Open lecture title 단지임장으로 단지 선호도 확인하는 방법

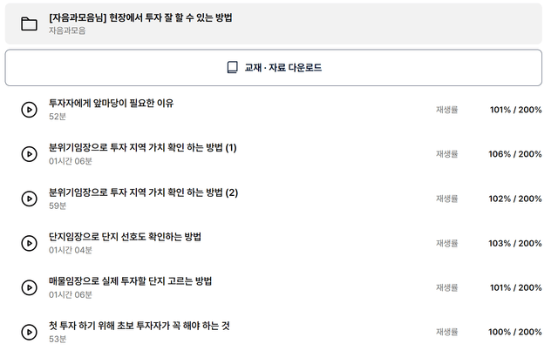[x=125, y=237]
